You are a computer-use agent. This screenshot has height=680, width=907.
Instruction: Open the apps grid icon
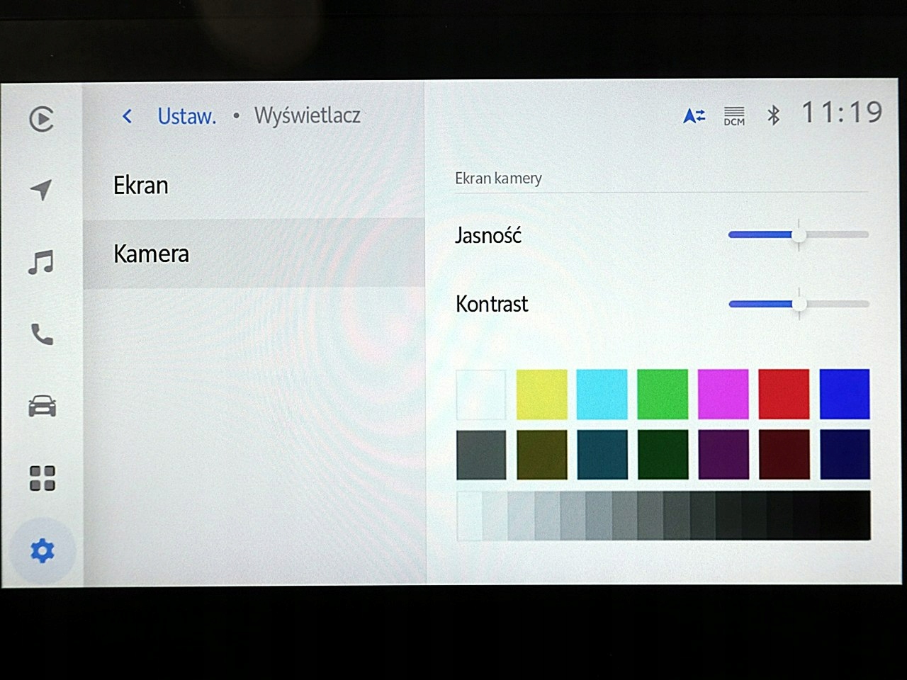click(42, 478)
